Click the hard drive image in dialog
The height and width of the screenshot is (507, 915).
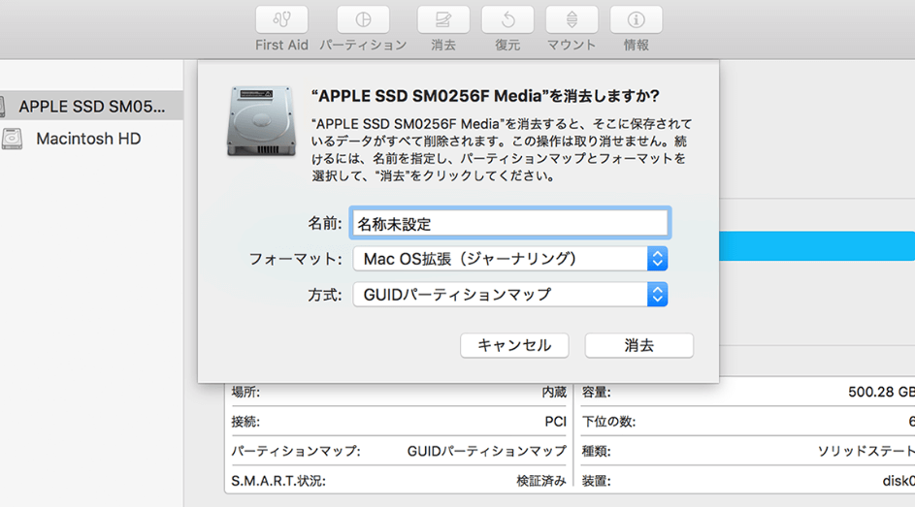261,120
